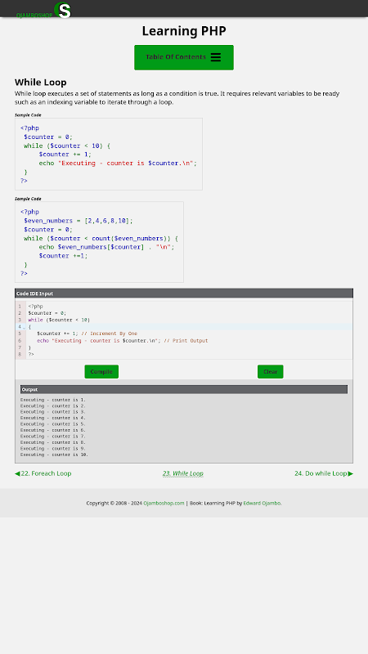
Task: Click line number 7 in the editor gutter
Action: pyautogui.click(x=20, y=347)
